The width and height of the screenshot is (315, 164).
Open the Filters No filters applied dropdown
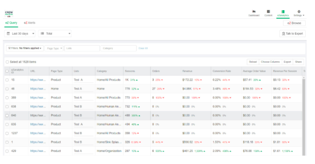pyautogui.click(x=25, y=48)
